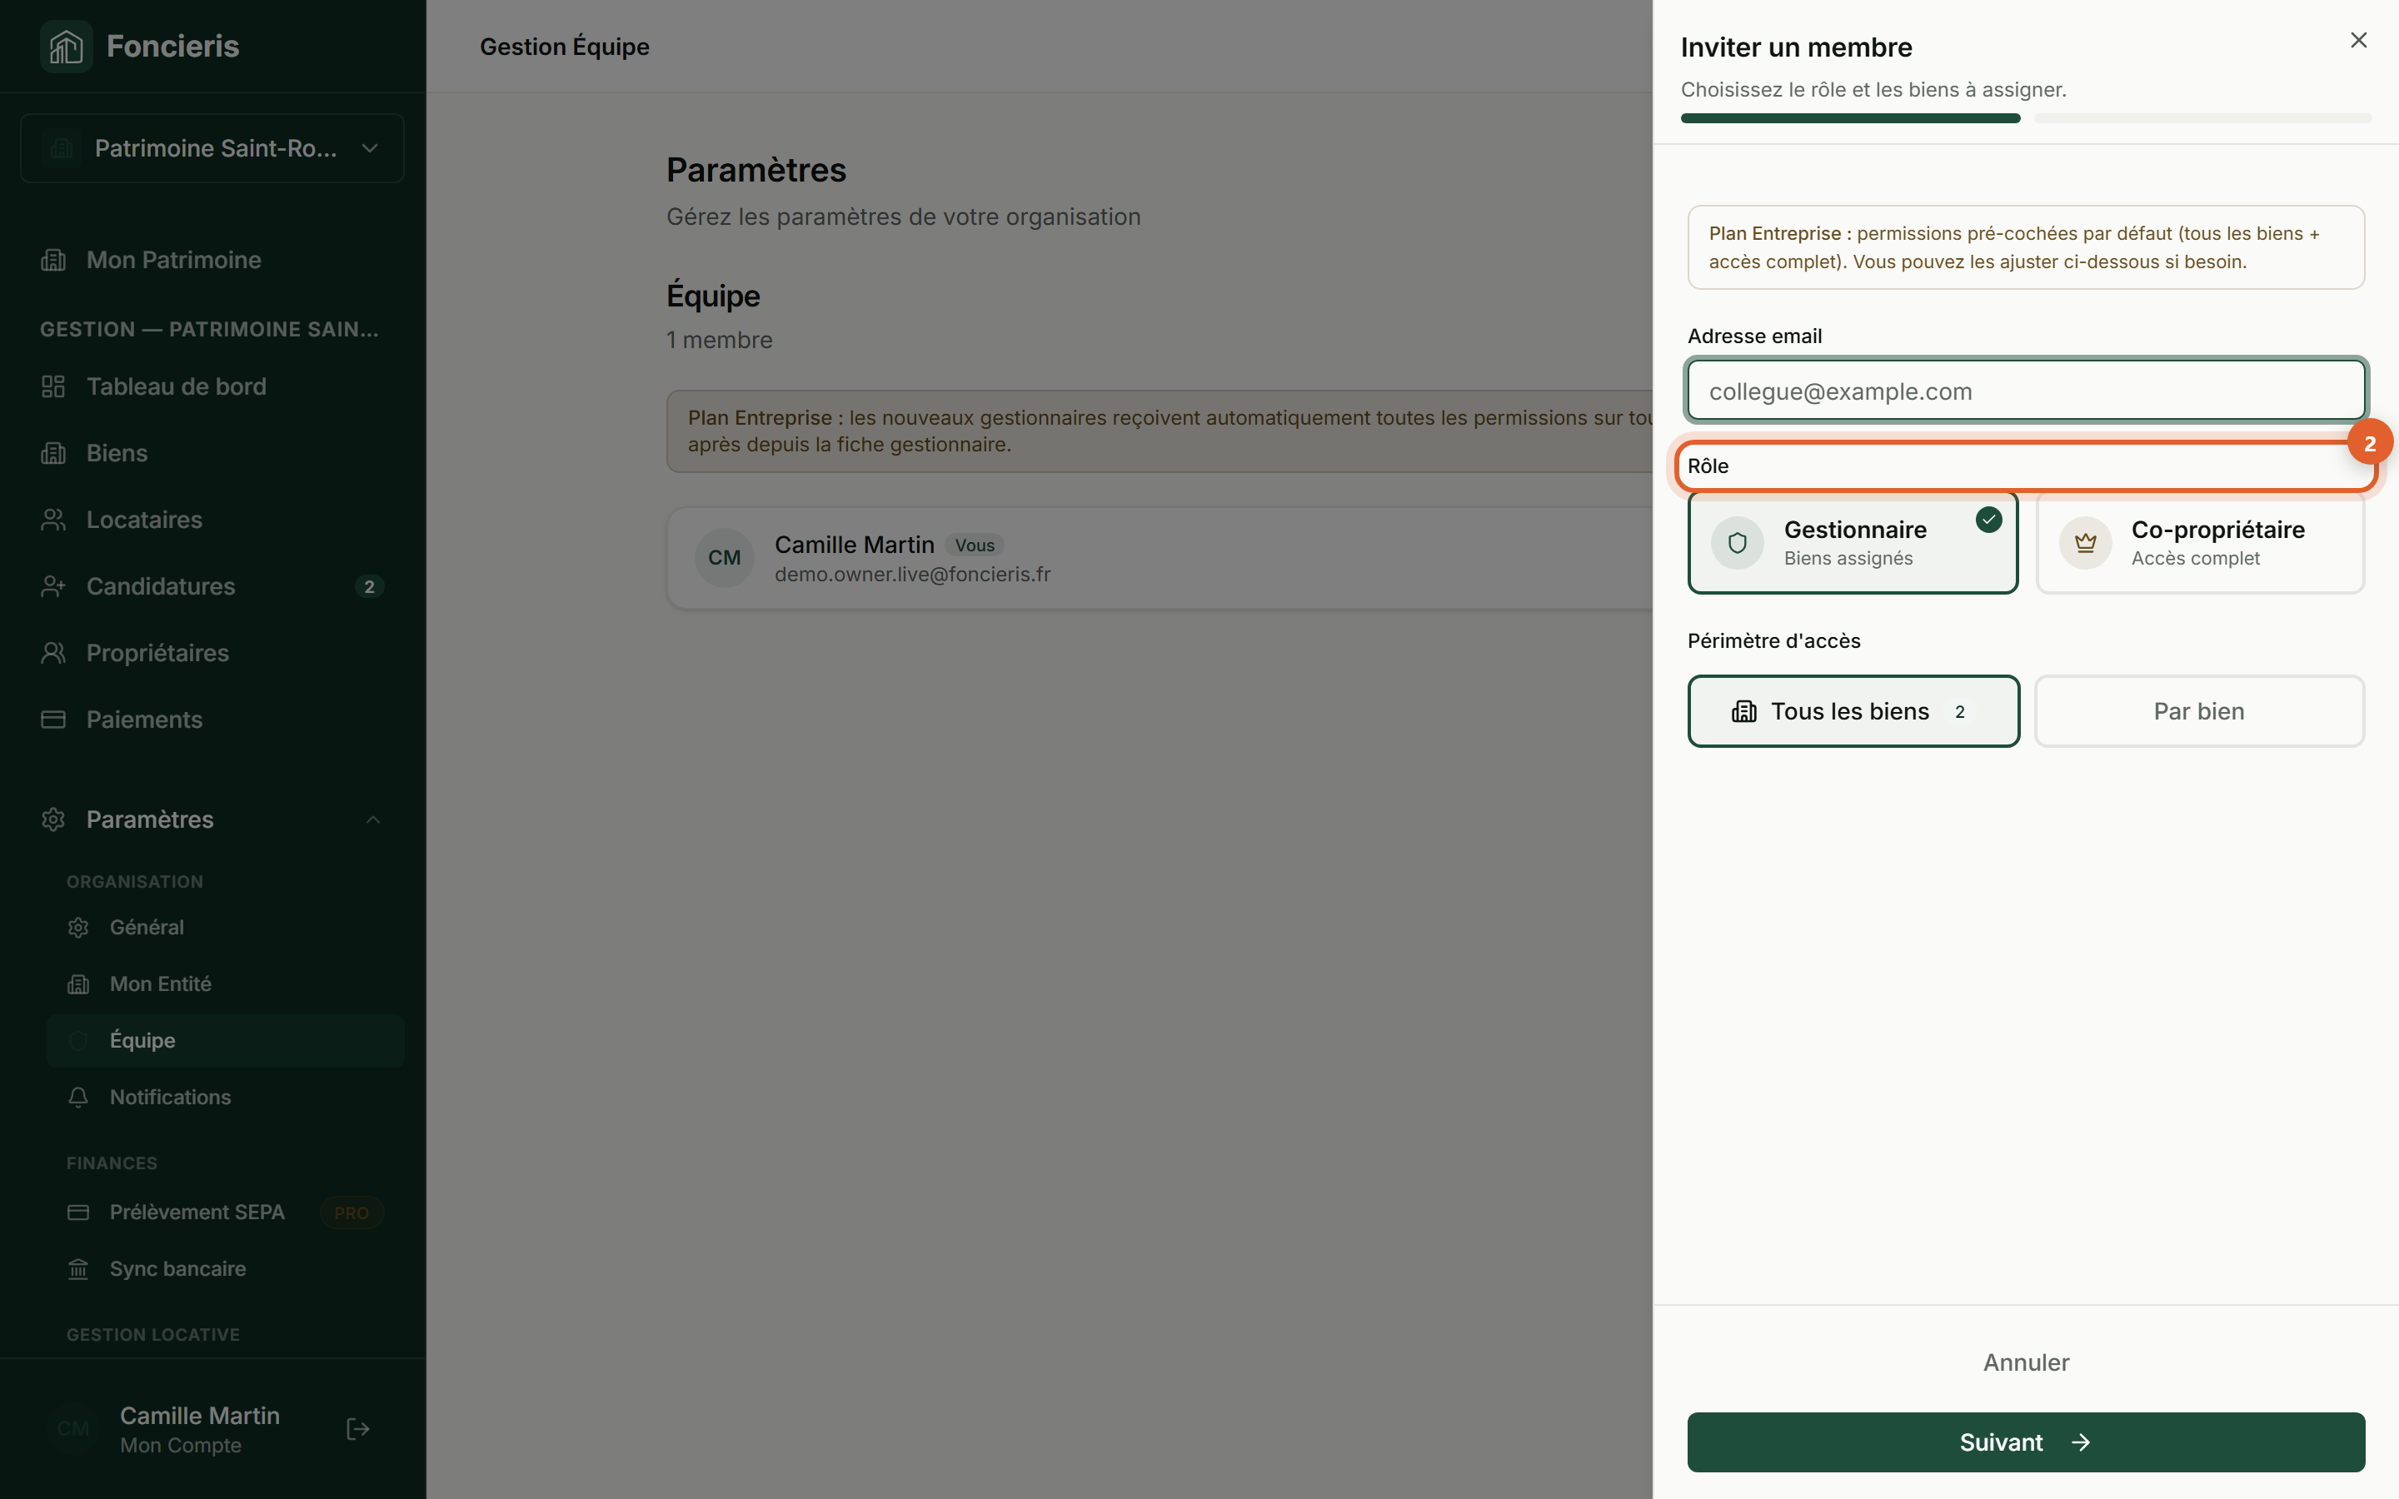
Task: Open the Équipe settings item
Action: click(225, 1040)
